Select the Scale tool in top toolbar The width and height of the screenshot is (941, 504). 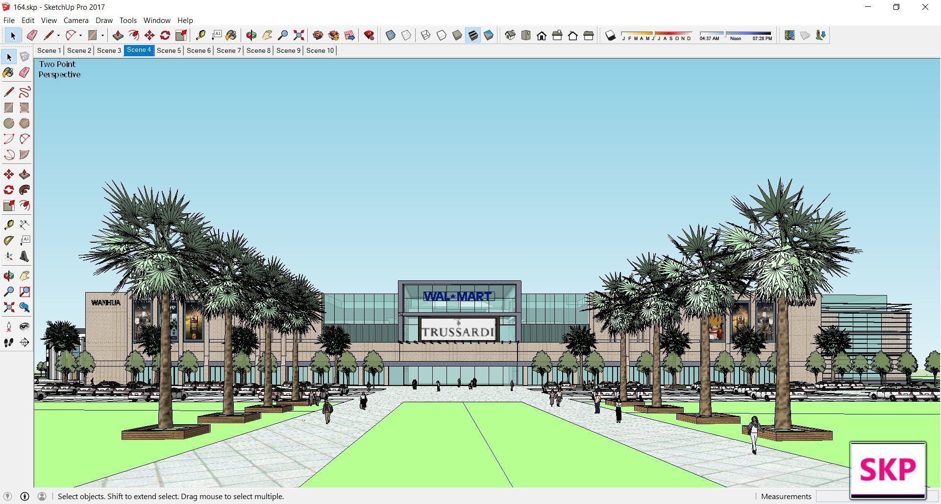181,35
